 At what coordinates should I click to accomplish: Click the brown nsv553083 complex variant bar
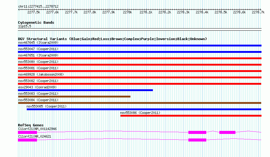[74, 97]
